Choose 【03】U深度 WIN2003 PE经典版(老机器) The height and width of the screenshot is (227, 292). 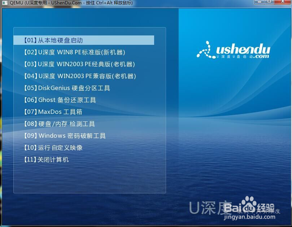[79, 64]
